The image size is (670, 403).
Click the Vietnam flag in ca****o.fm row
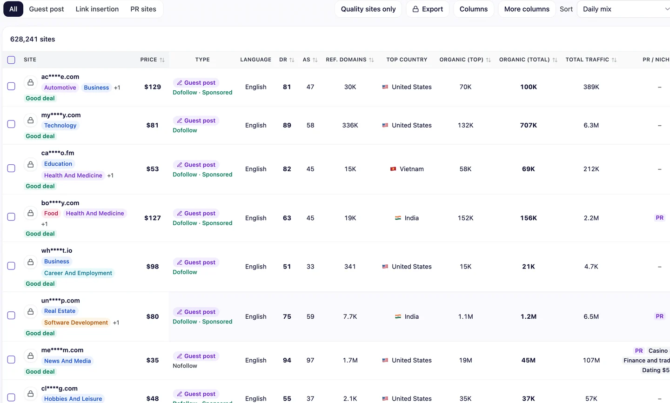point(393,169)
